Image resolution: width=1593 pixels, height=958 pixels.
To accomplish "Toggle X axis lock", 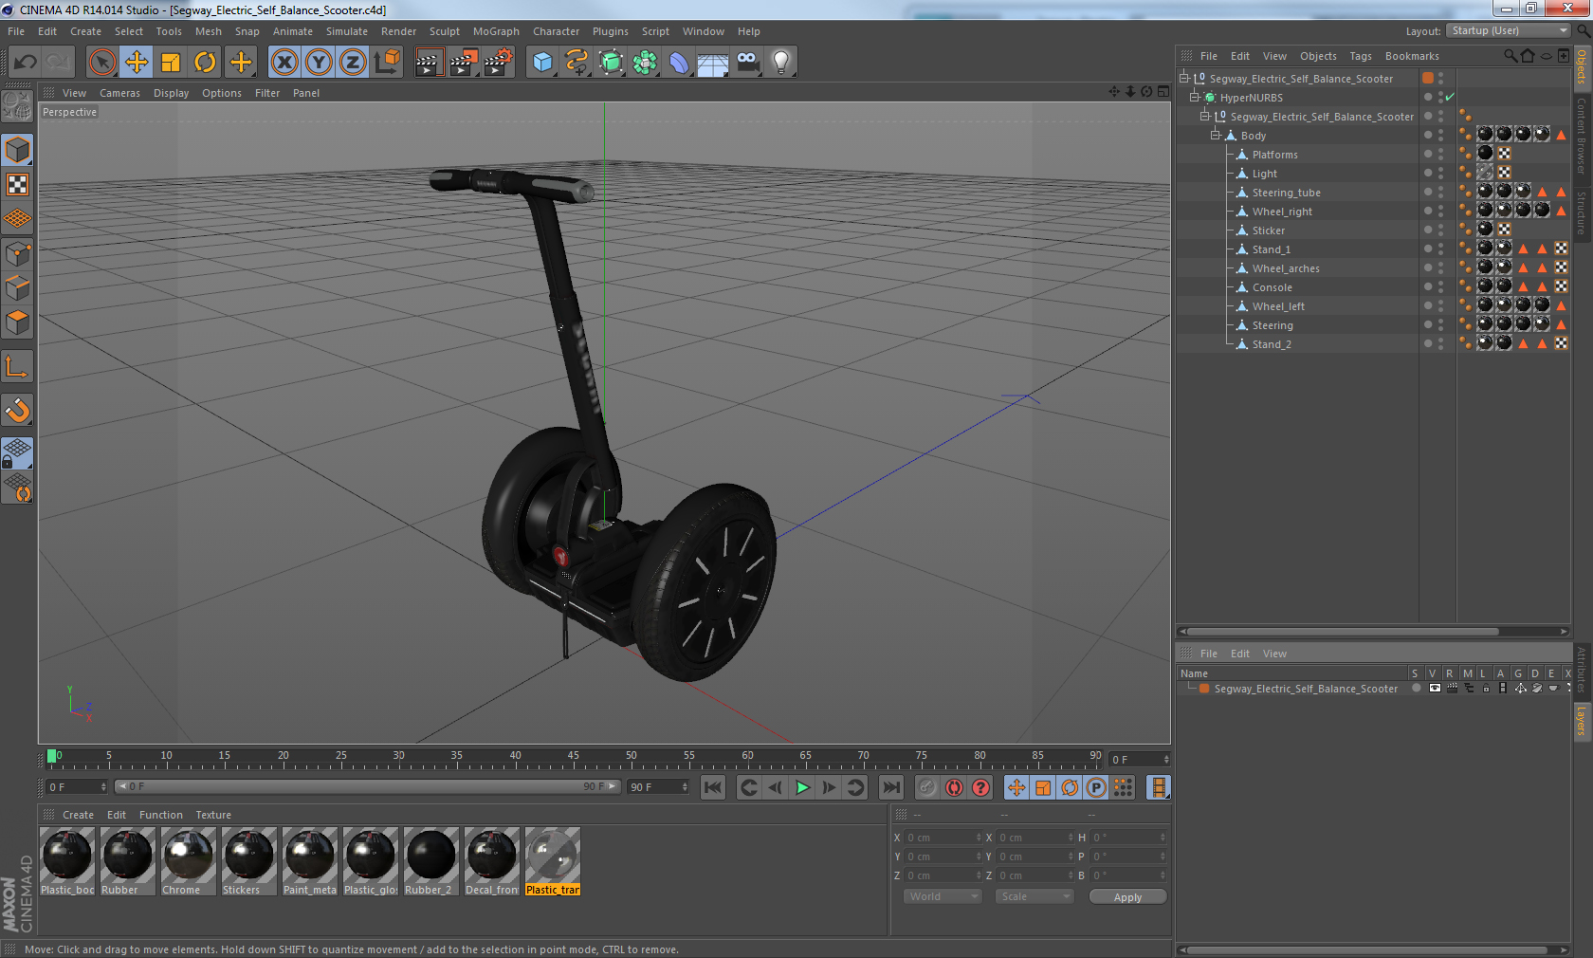I will (x=284, y=63).
